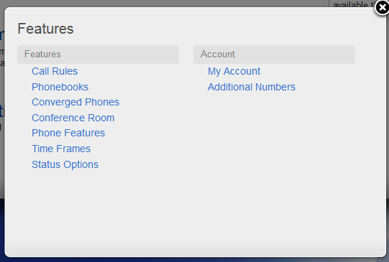The width and height of the screenshot is (389, 262).
Task: Click the gray Features section header bar
Action: coord(98,55)
